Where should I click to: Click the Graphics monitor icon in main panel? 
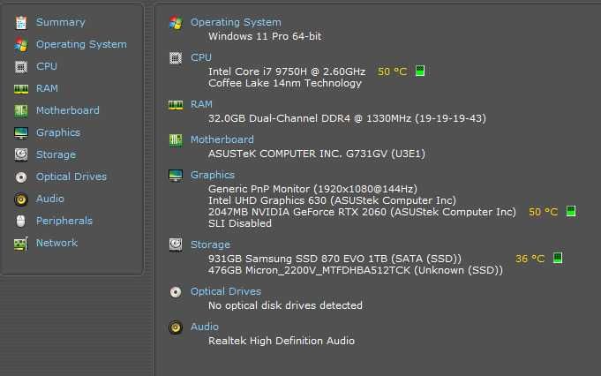[176, 176]
